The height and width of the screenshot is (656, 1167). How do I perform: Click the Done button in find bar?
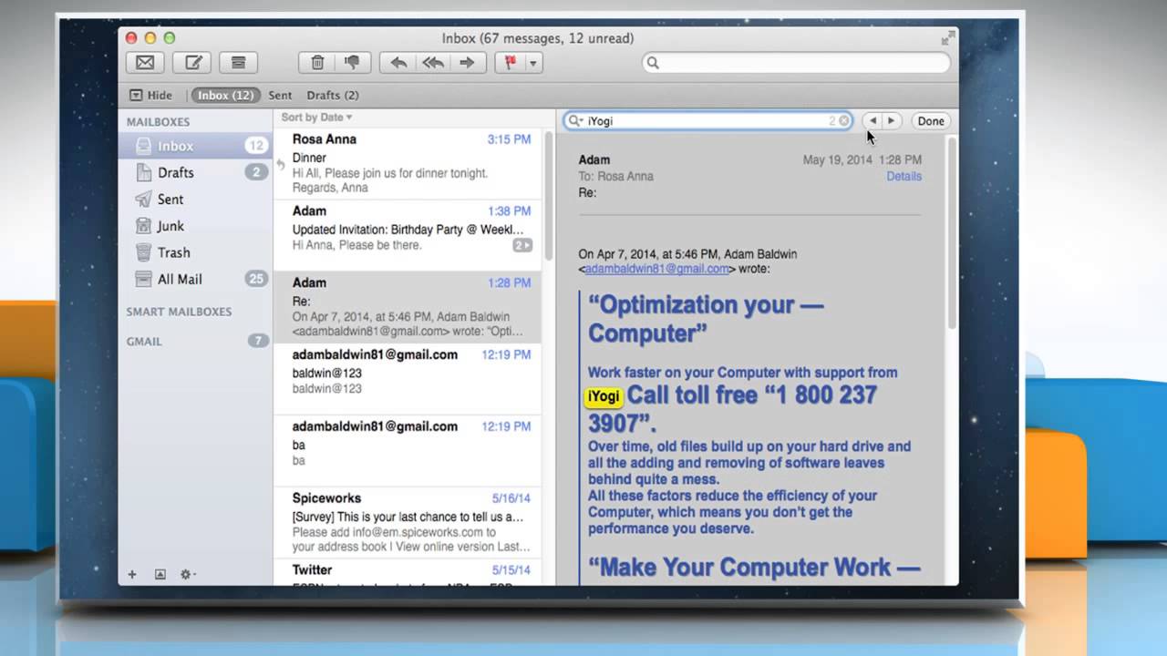(931, 120)
